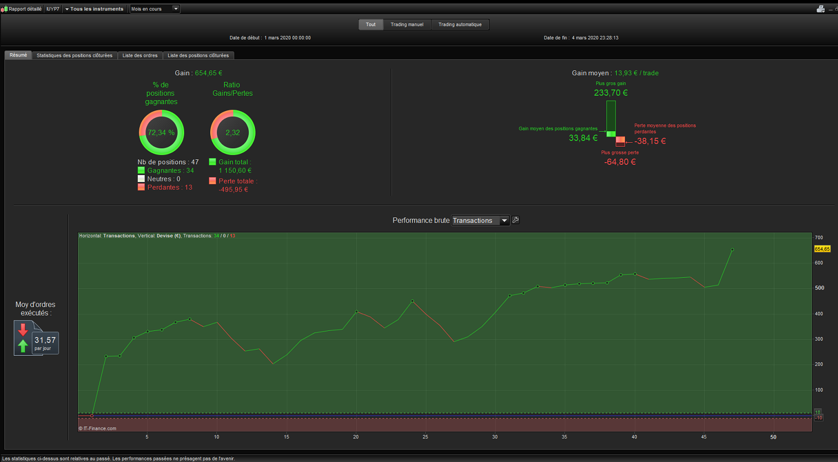Open the Liste des ordres tab

140,55
